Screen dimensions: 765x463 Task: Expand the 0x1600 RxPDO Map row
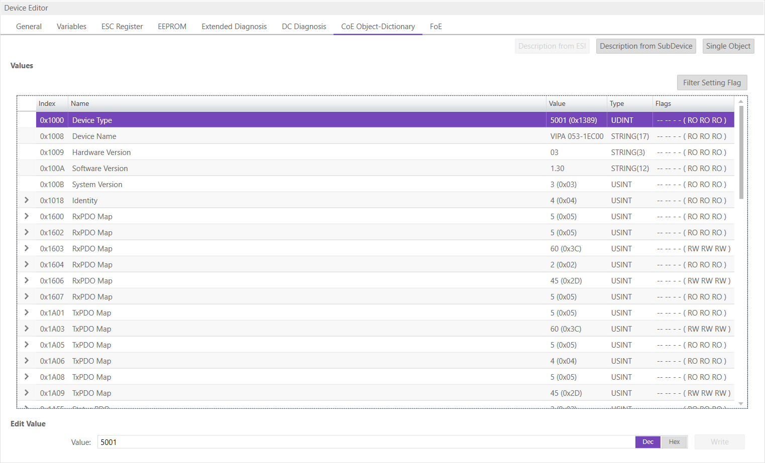pos(27,216)
